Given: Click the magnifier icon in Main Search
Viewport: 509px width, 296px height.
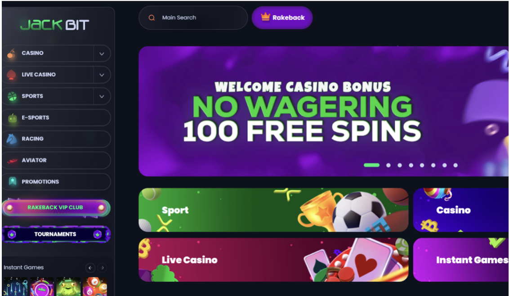Looking at the screenshot, I should 152,18.
